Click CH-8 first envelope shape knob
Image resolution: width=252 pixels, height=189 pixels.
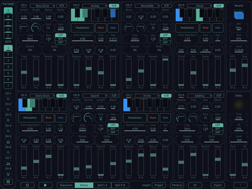181,118
